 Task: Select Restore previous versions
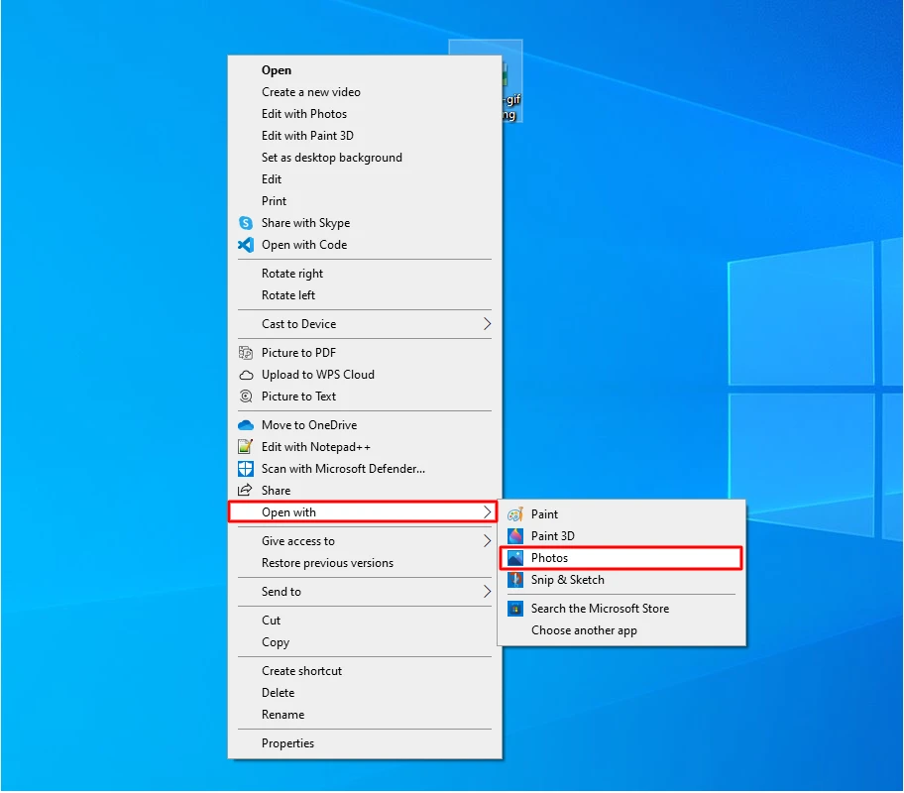tap(365, 563)
